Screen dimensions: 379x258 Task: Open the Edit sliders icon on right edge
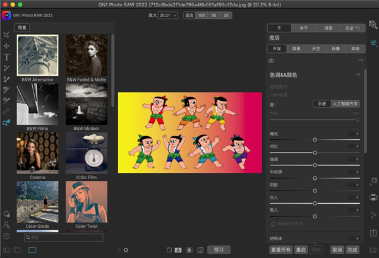tap(373, 43)
